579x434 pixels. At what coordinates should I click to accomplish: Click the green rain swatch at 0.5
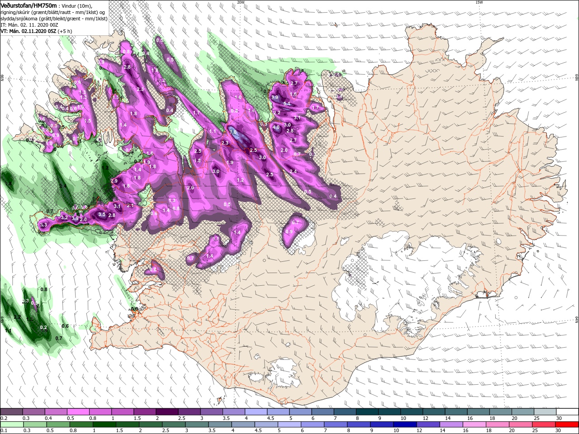58,424
